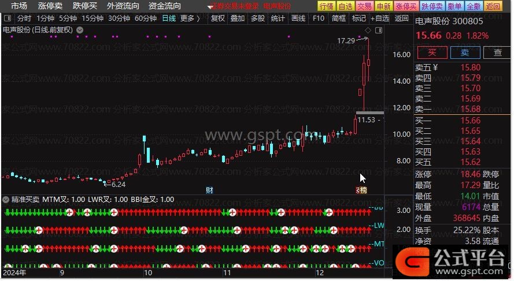Open the dropdown arrow before 证券交易未登录
Screen dimensions: 514x281
point(210,7)
